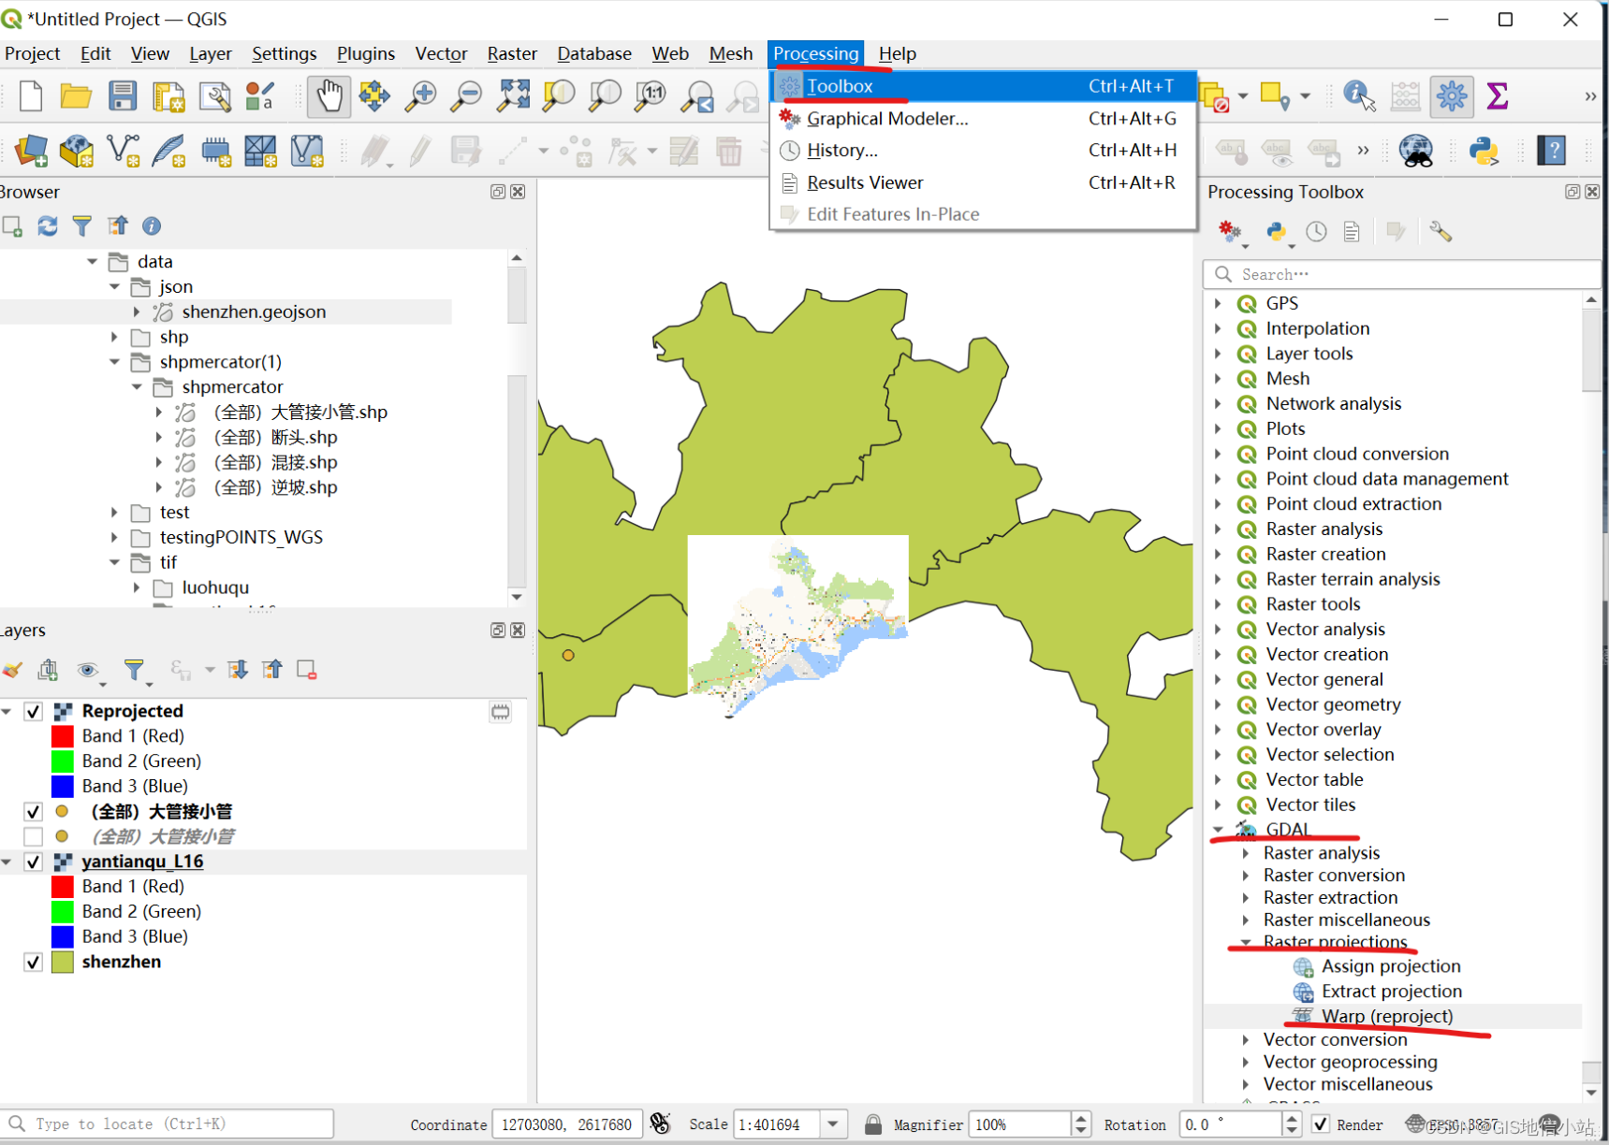The height and width of the screenshot is (1145, 1609).
Task: Select shenzhen.geojson in Browser
Action: point(254,312)
